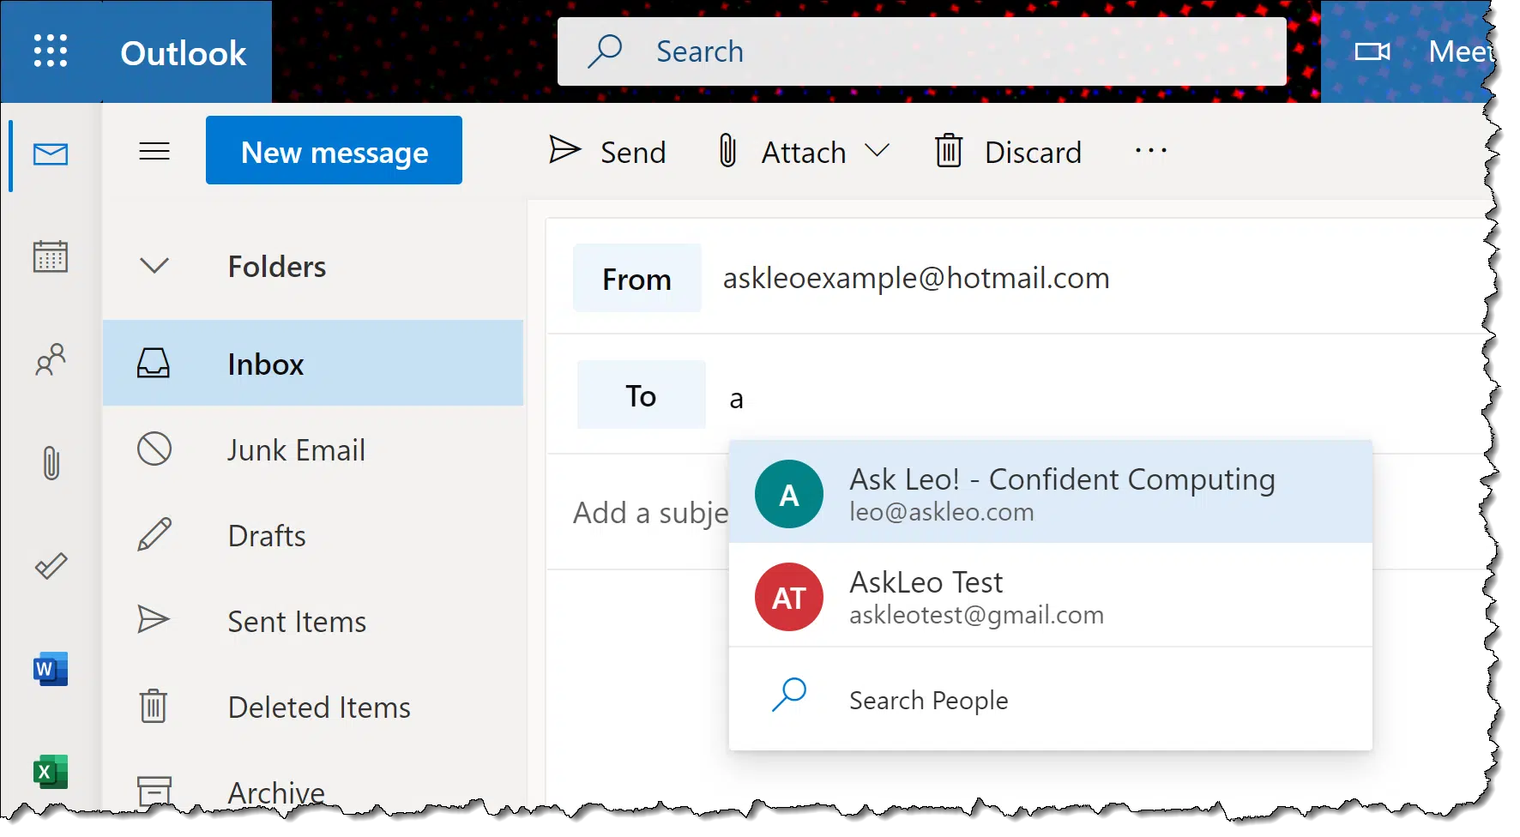
Task: Click the search magnifier icon
Action: pyautogui.click(x=606, y=51)
